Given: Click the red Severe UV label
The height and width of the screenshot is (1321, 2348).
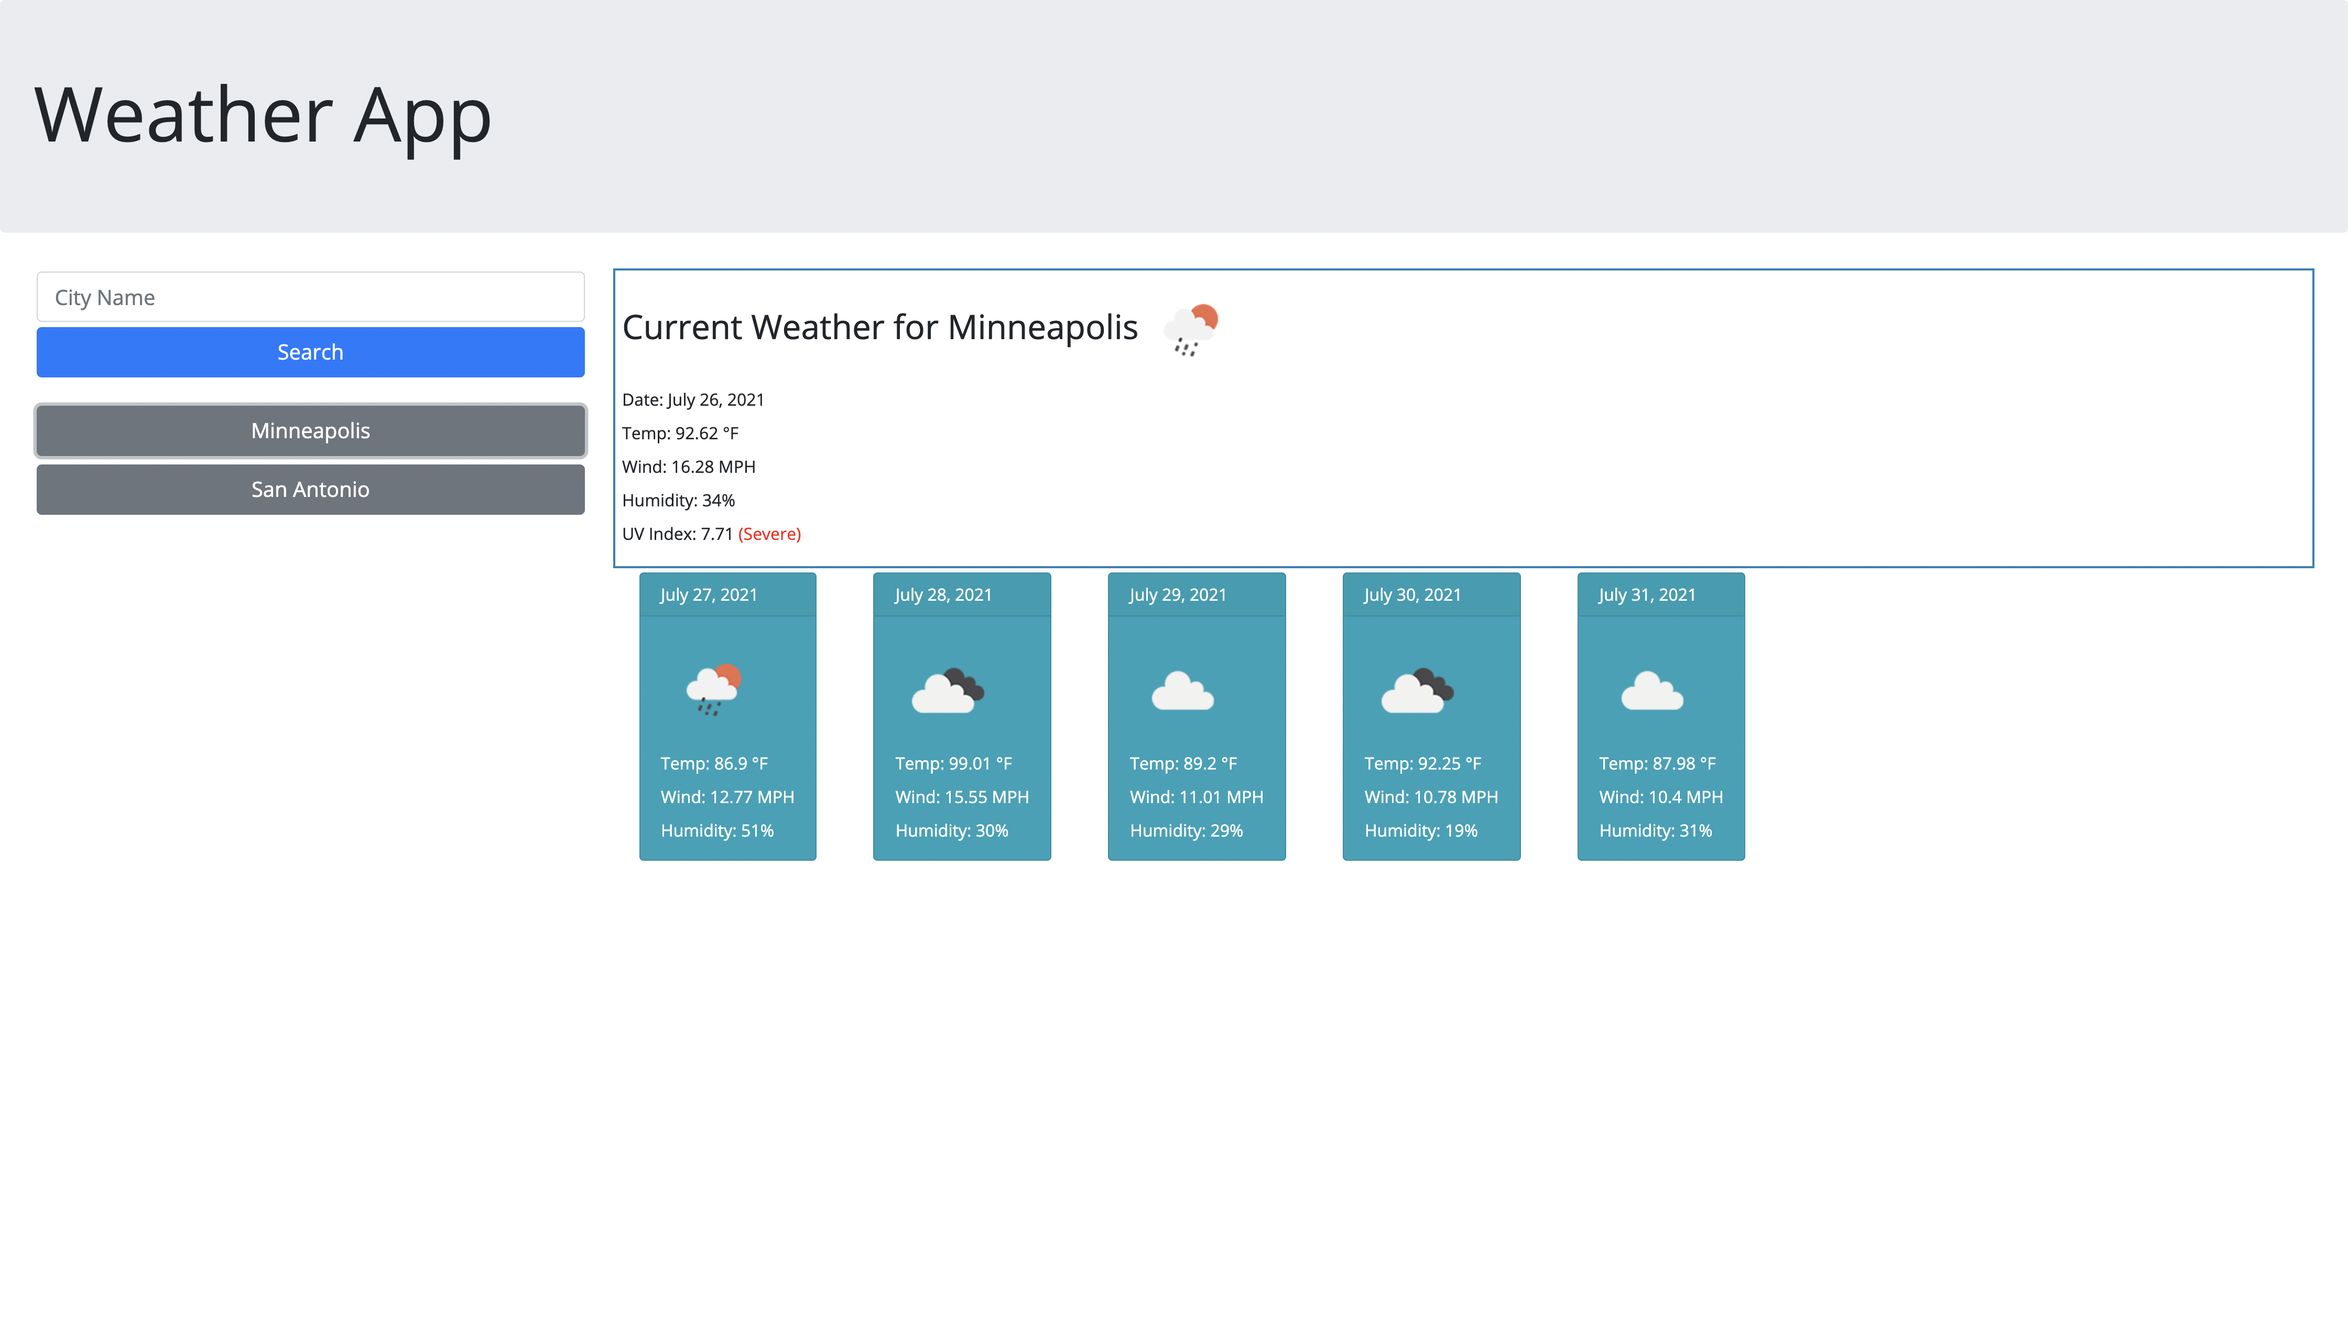Looking at the screenshot, I should [769, 534].
